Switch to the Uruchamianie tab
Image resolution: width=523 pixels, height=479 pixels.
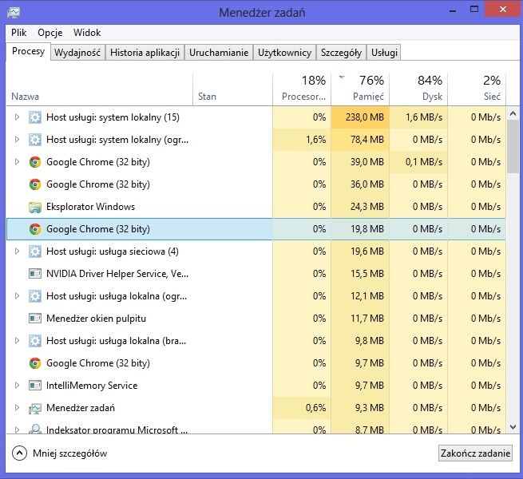coord(219,53)
